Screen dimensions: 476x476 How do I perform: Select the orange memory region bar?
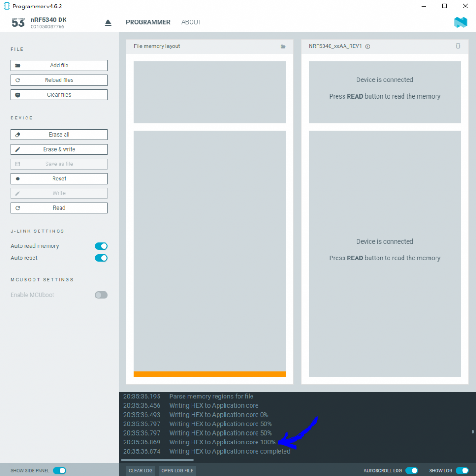click(x=210, y=374)
